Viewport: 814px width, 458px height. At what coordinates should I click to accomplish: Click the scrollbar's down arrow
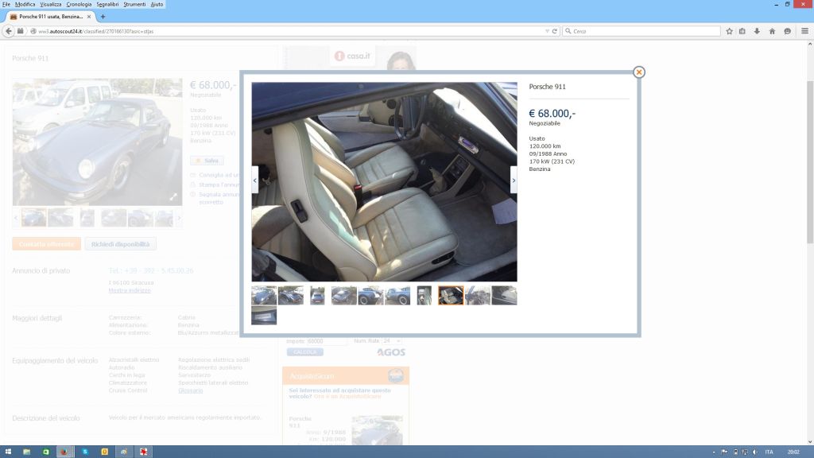click(x=810, y=442)
